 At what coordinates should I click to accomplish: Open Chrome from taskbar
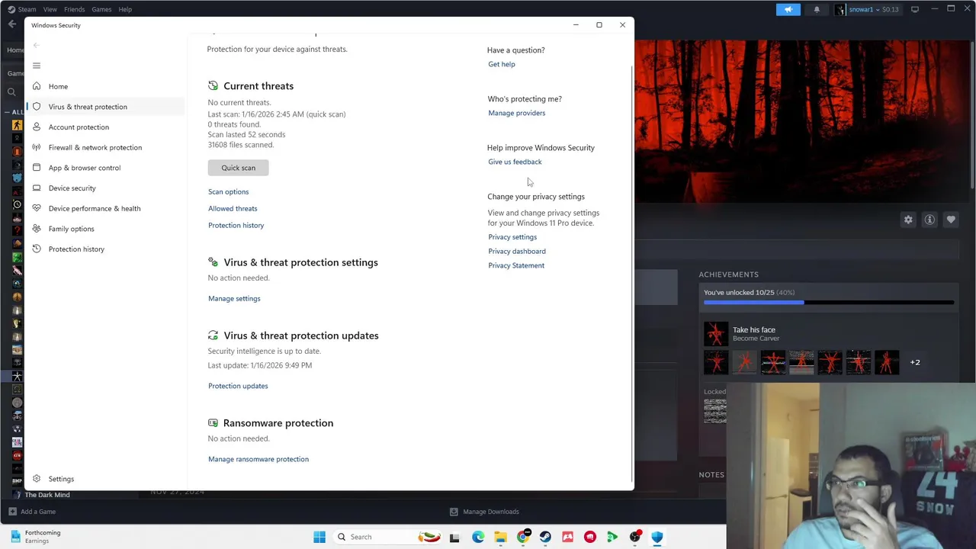(x=523, y=537)
